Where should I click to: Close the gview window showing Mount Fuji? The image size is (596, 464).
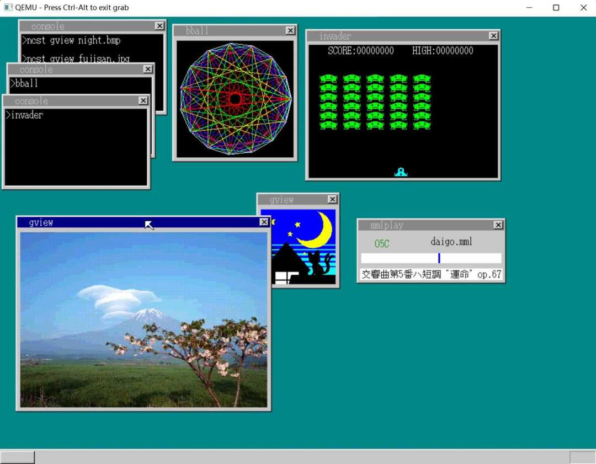tap(264, 222)
